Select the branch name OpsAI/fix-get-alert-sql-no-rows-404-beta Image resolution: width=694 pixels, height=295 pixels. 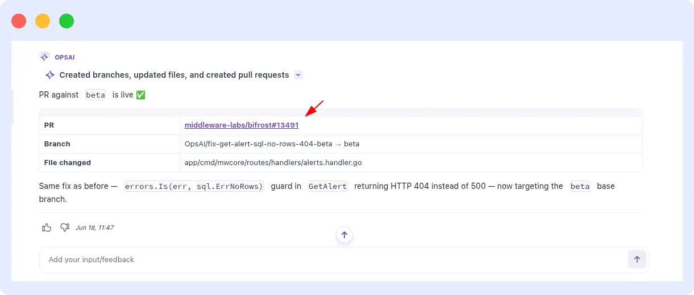pos(258,144)
